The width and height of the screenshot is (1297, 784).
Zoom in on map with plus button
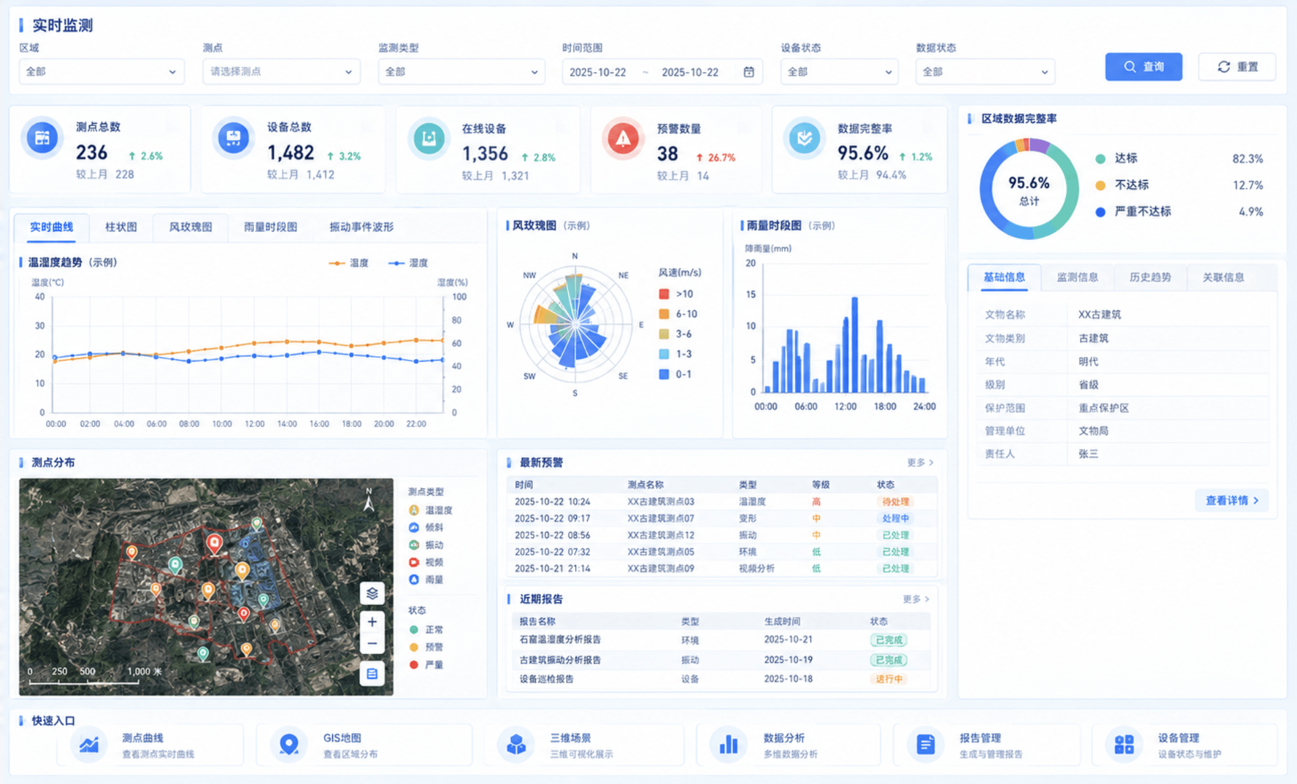click(x=372, y=622)
